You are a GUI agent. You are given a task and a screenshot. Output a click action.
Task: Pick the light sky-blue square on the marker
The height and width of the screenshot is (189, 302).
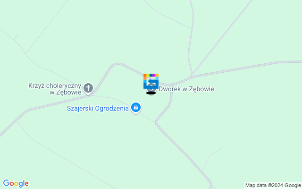click(157, 78)
